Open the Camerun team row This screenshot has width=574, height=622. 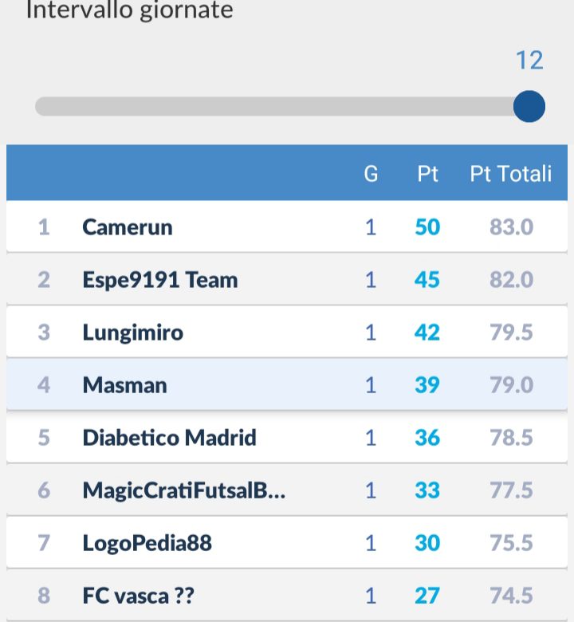point(287,226)
